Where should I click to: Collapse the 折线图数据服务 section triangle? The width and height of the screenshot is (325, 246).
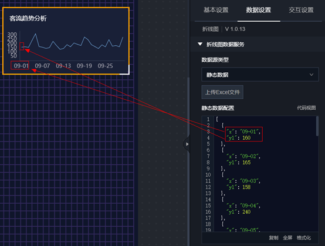click(200, 44)
